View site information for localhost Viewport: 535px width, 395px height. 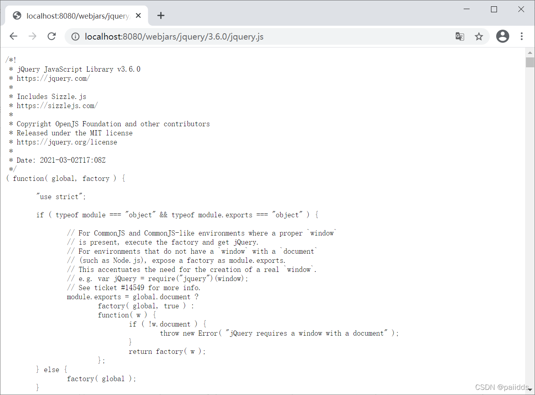tap(75, 37)
